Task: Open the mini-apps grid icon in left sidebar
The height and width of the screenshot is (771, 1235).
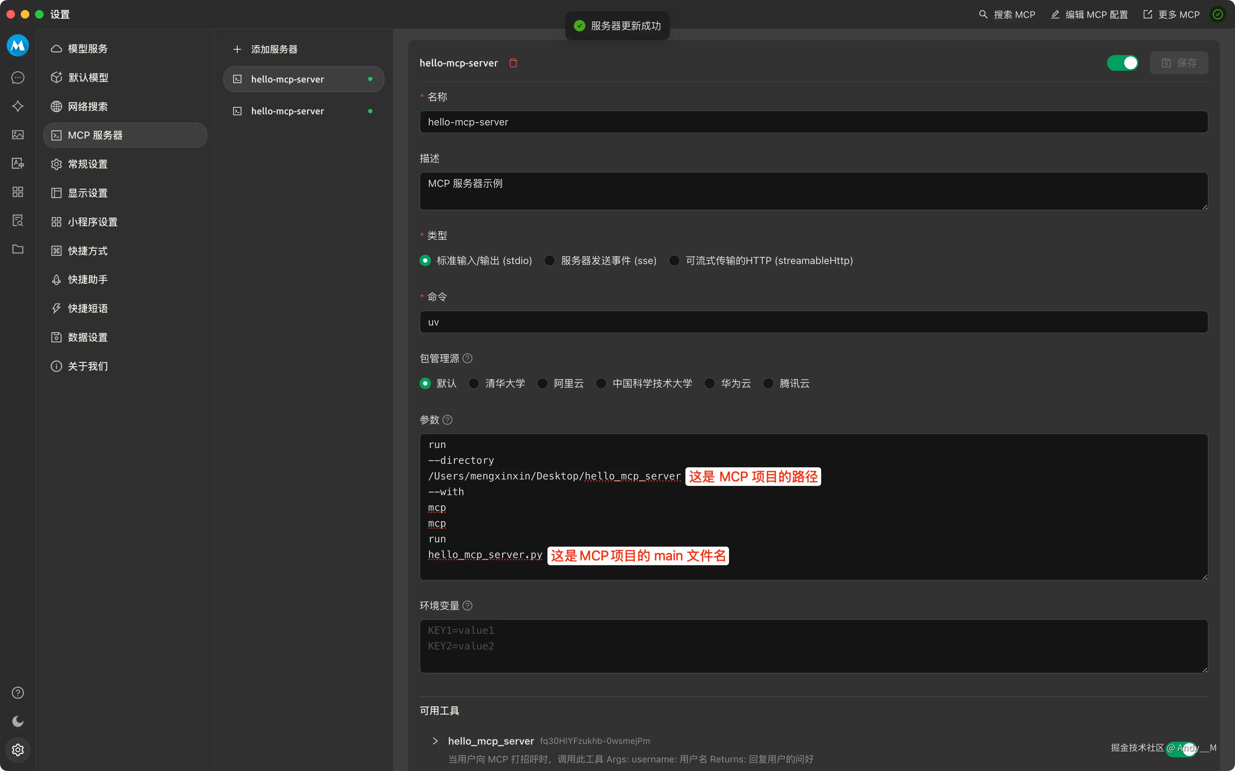Action: click(18, 192)
